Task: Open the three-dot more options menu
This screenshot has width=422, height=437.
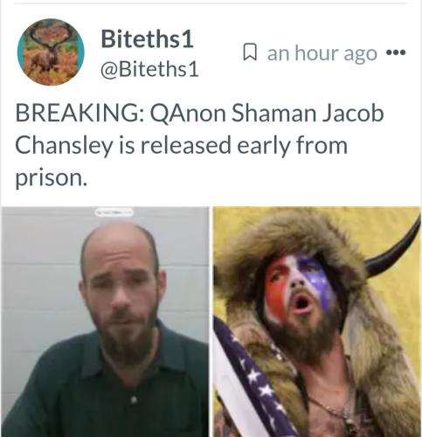Action: 396,52
